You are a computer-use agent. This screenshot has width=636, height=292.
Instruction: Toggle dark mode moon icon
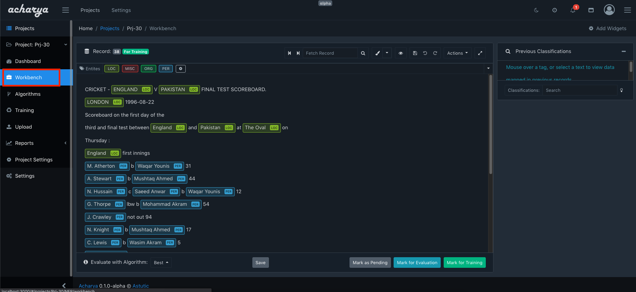coord(536,10)
